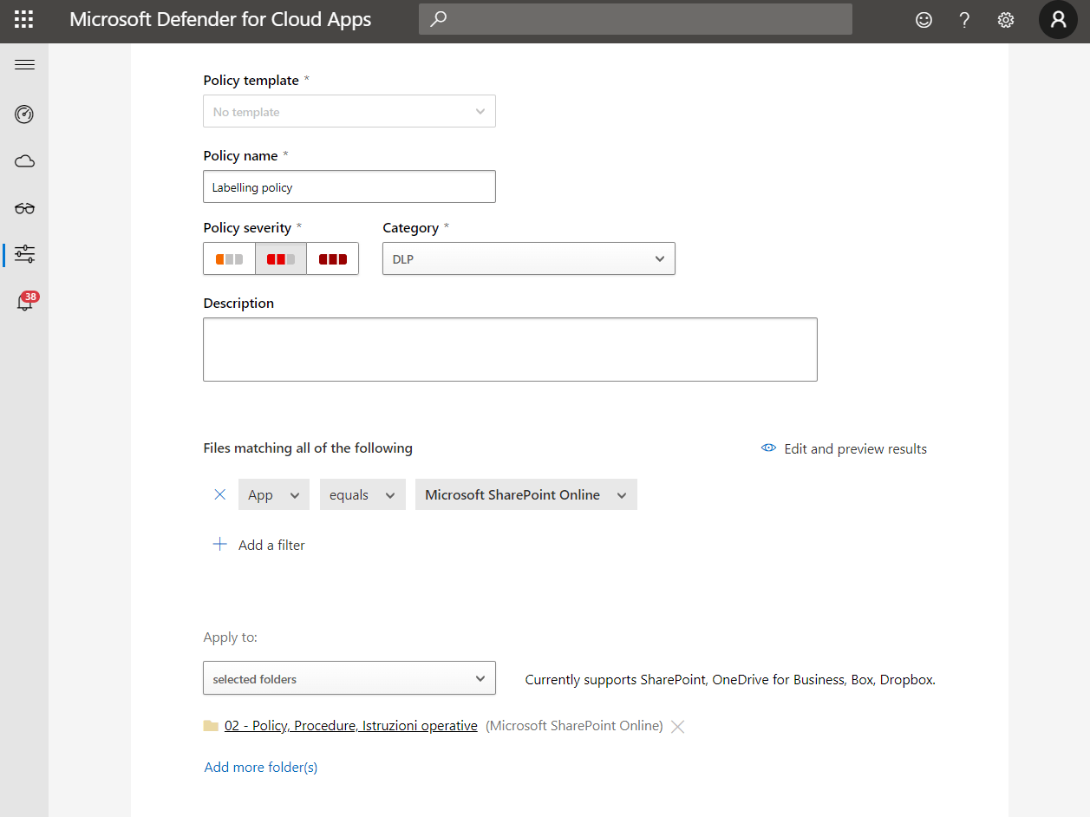Open the selected folders Apply to dropdown
Viewport: 1090px width, 817px height.
coord(349,678)
